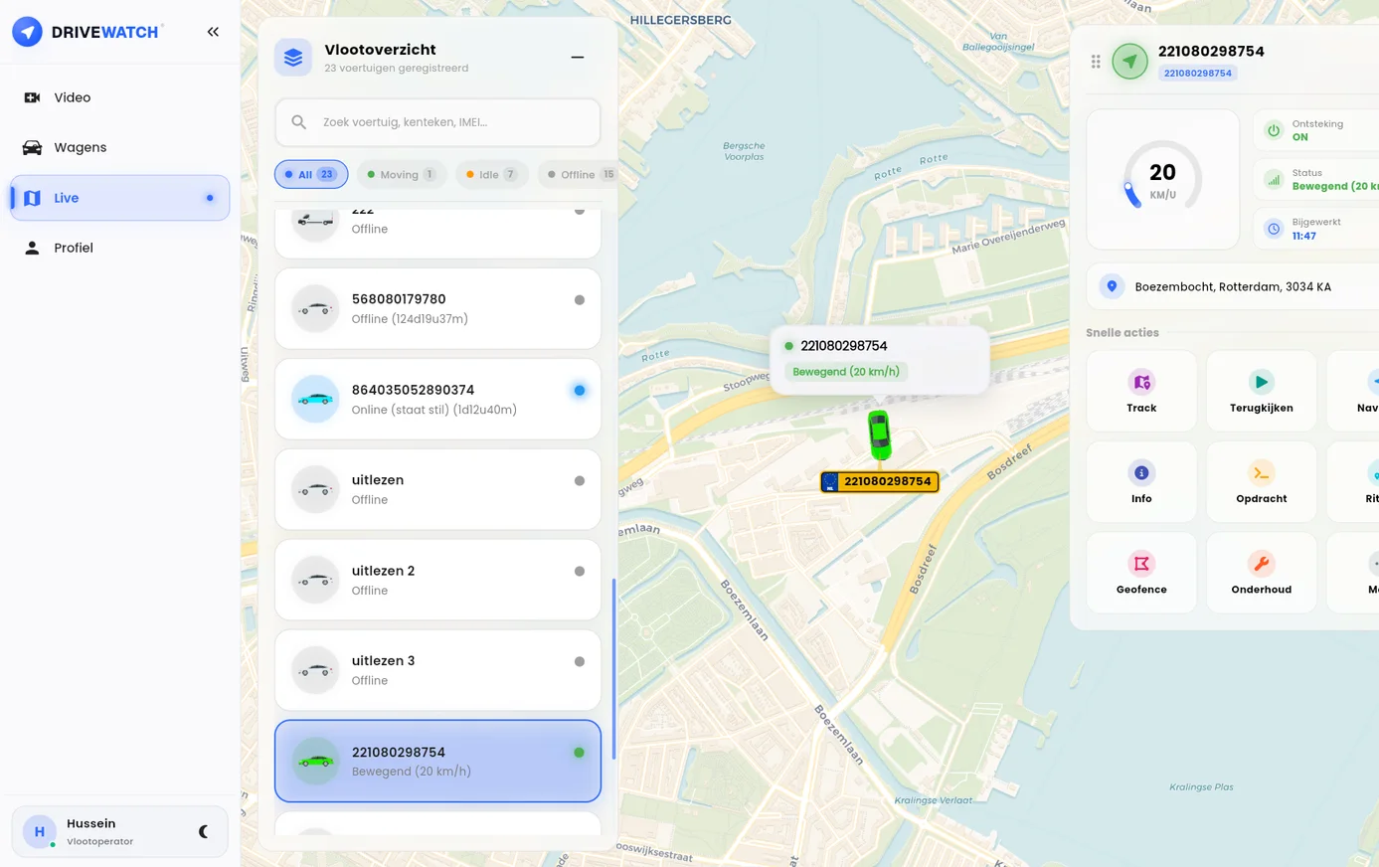Click the yellow license plate label on map
The width and height of the screenshot is (1379, 867).
879,481
